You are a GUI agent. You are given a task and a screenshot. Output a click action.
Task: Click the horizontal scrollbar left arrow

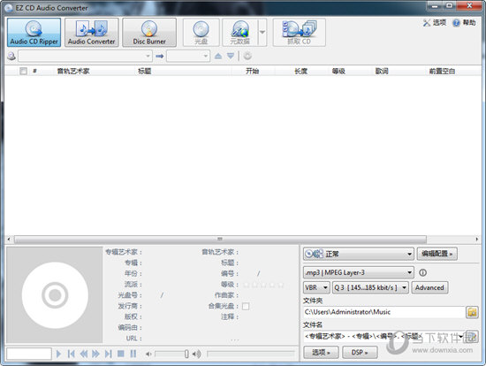[x=9, y=240]
